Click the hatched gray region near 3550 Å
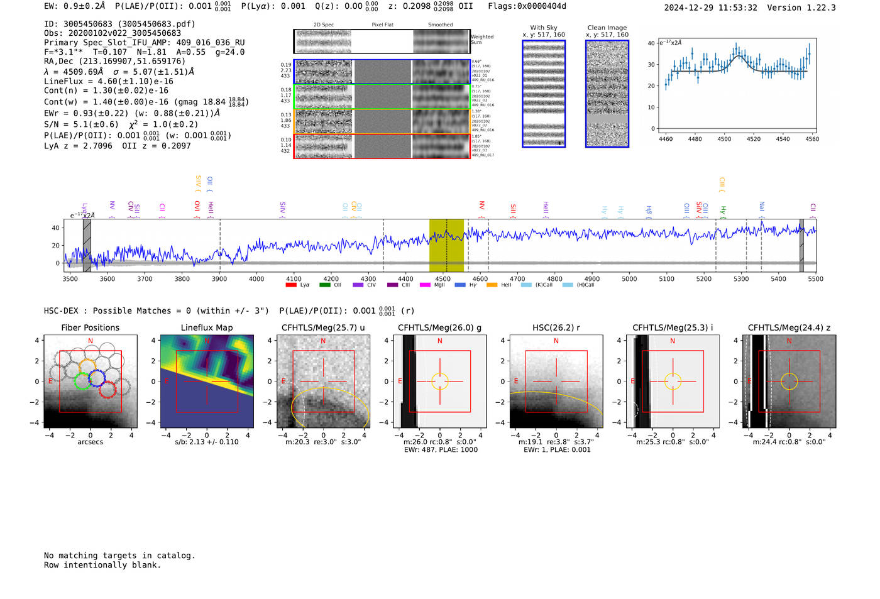This screenshot has width=880, height=599. [x=87, y=246]
